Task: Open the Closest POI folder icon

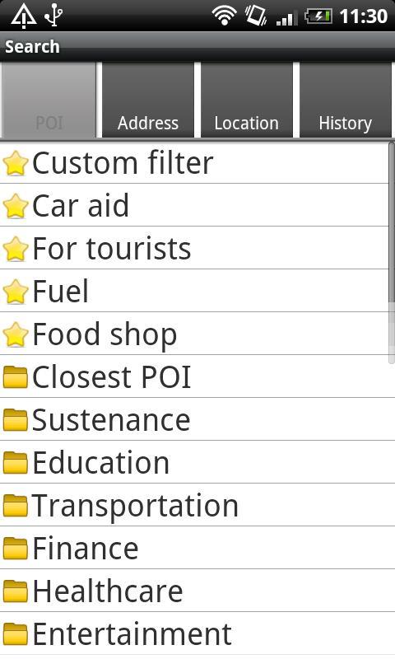Action: click(16, 376)
